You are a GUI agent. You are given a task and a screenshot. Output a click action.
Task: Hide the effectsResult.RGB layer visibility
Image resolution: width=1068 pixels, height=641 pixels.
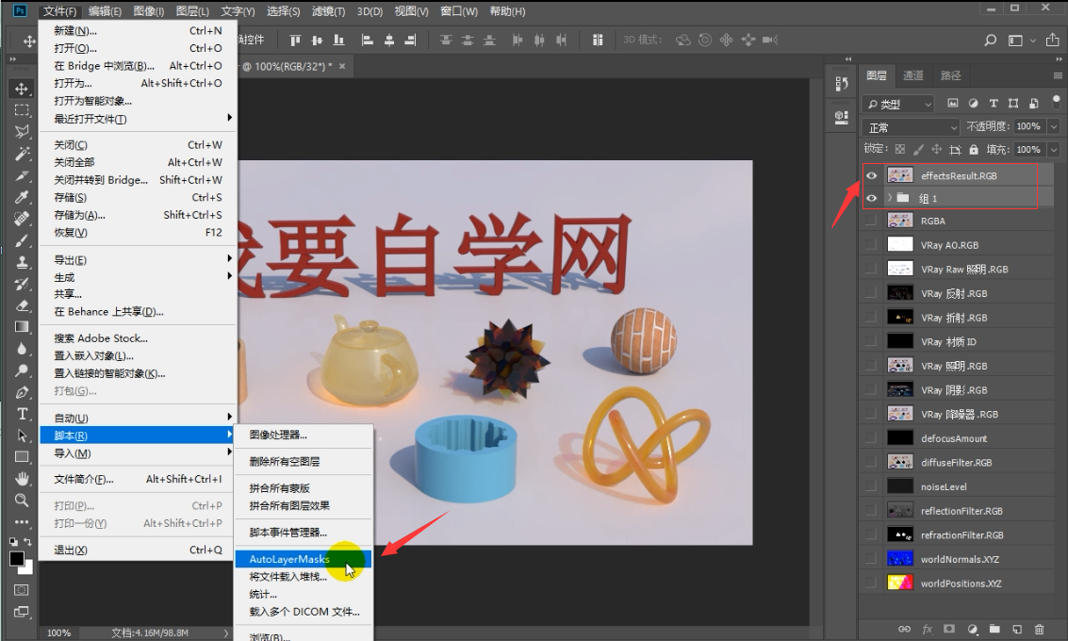coord(872,174)
